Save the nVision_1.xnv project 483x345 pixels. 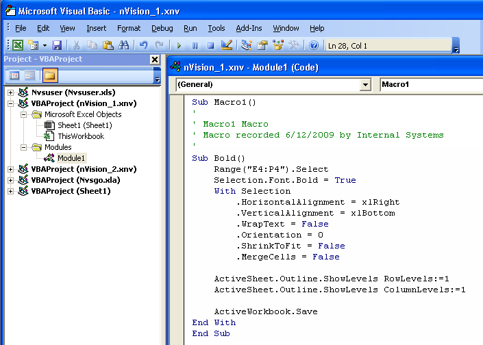[x=57, y=46]
